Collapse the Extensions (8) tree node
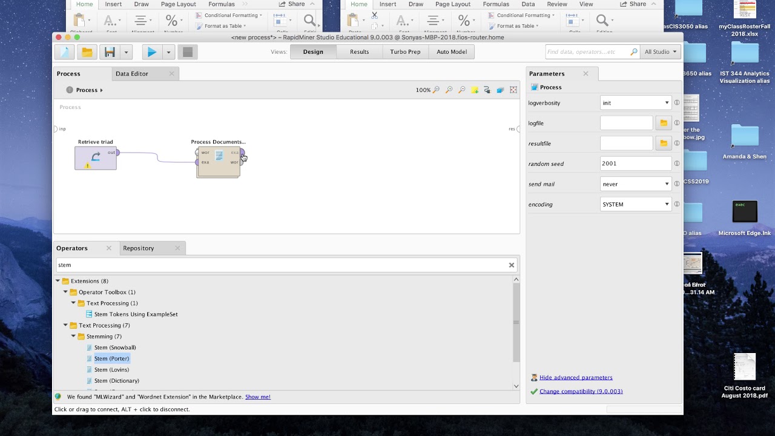This screenshot has height=436, width=775. tap(58, 281)
